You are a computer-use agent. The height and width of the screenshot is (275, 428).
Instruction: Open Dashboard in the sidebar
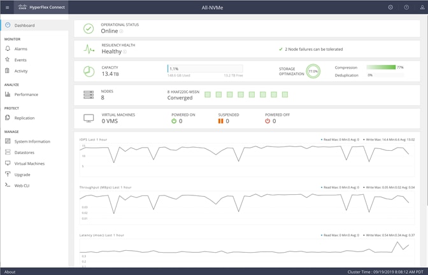(34, 25)
